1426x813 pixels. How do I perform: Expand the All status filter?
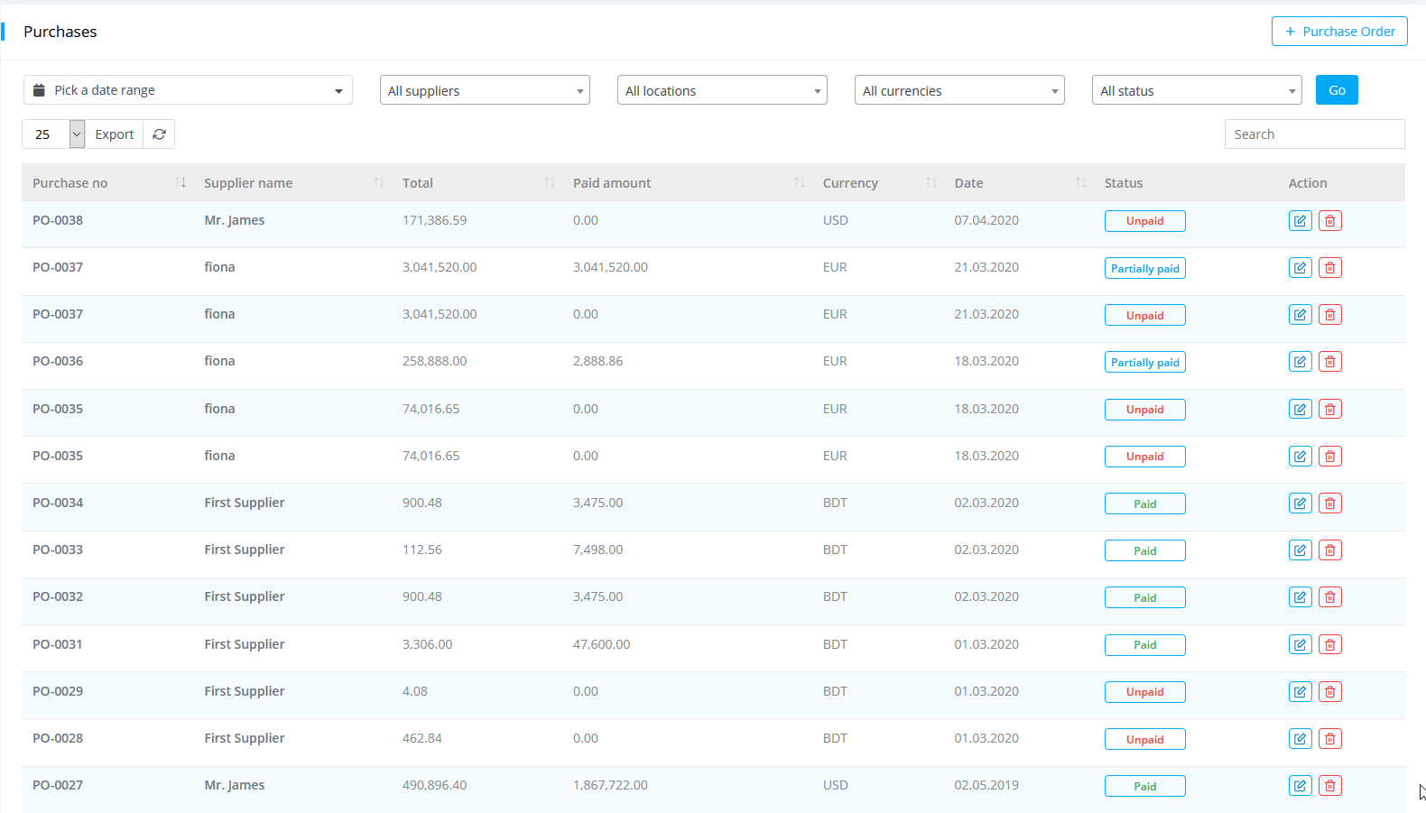click(1197, 90)
